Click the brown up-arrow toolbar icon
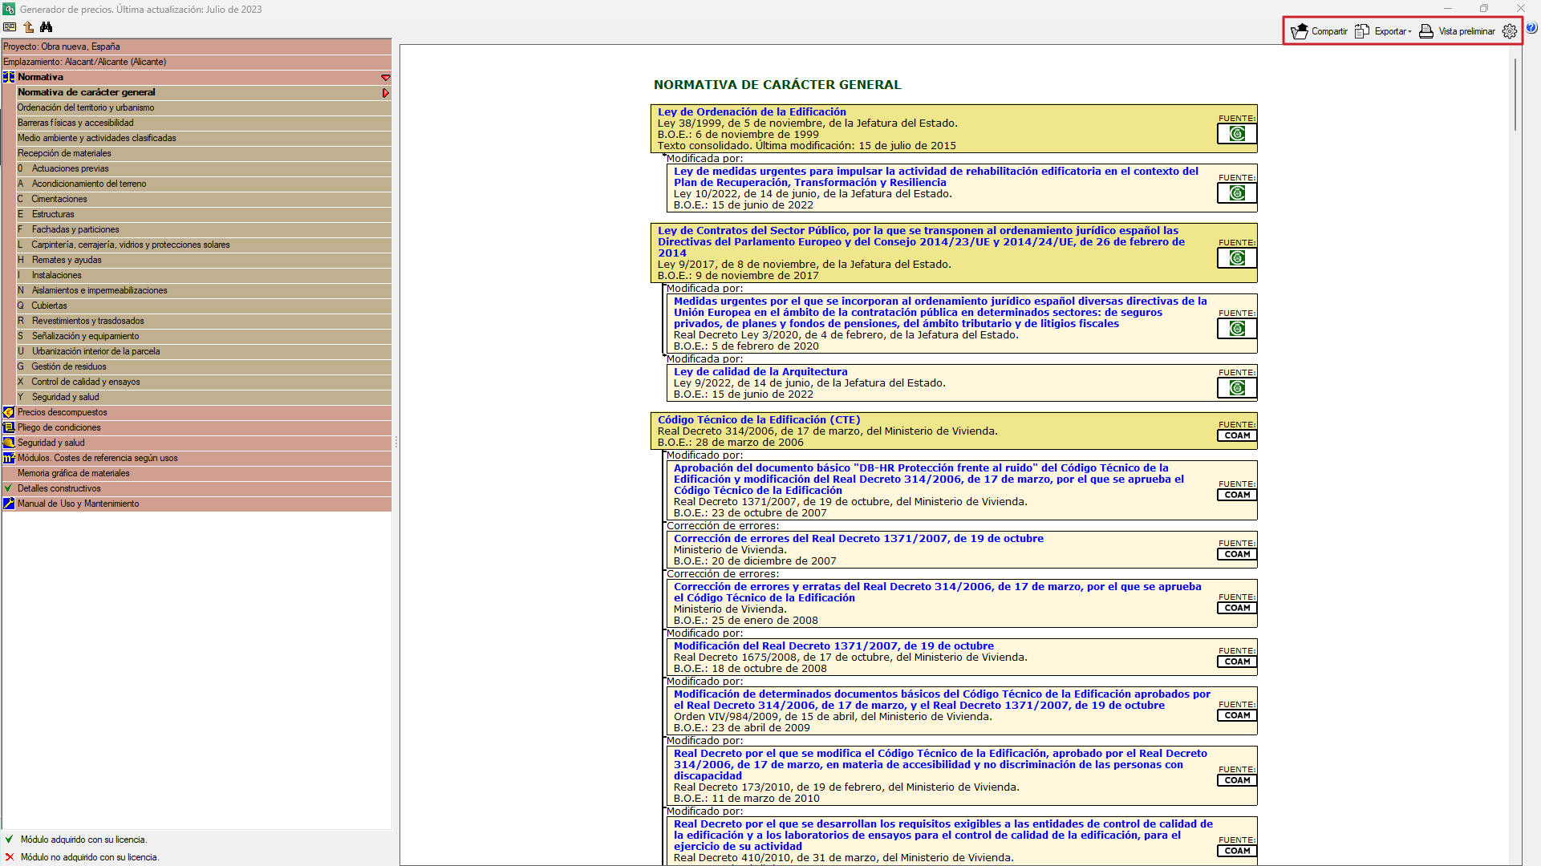This screenshot has width=1541, height=866. 28,26
